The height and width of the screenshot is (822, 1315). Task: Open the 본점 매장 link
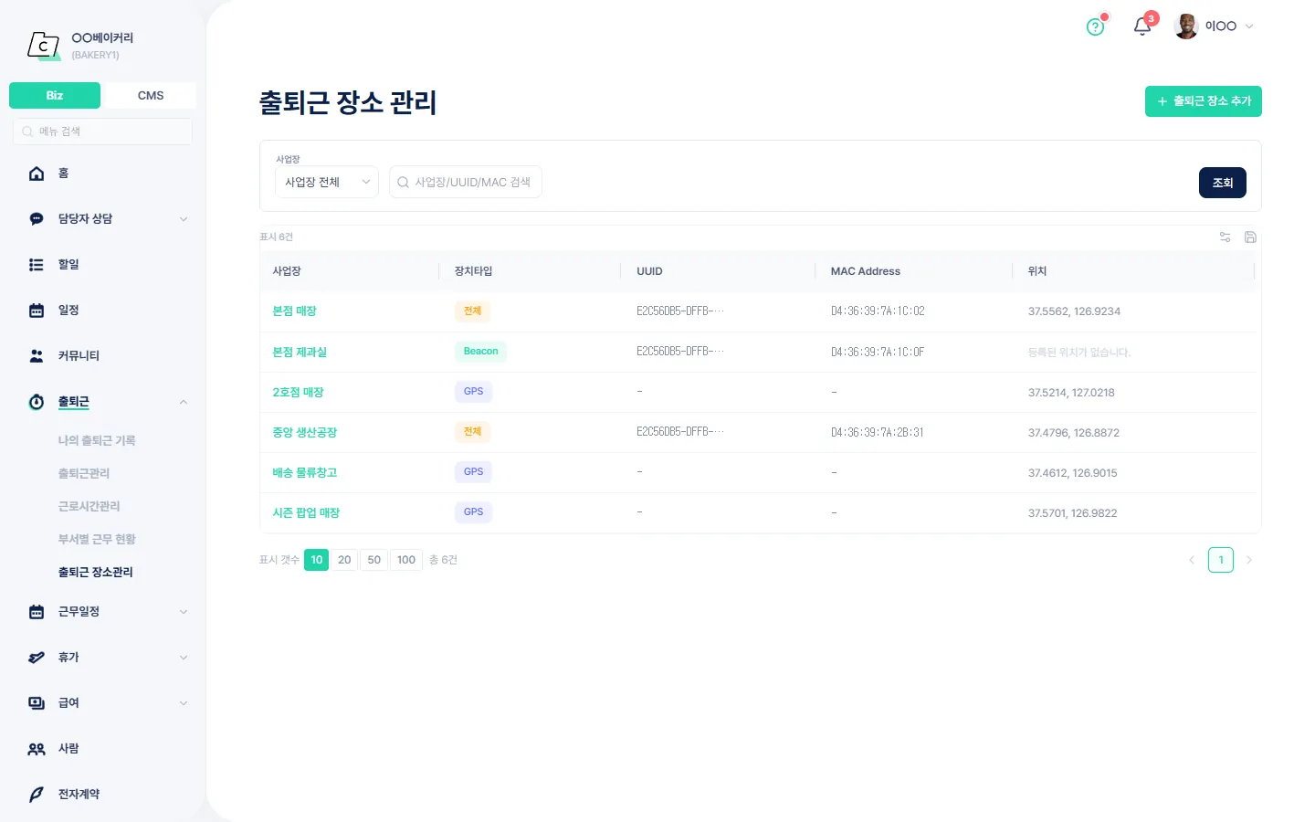[x=294, y=311]
